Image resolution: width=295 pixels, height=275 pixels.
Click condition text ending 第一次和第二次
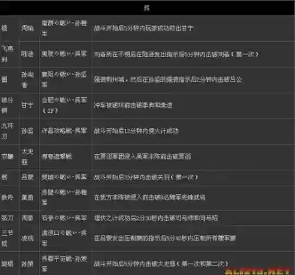tap(161, 264)
